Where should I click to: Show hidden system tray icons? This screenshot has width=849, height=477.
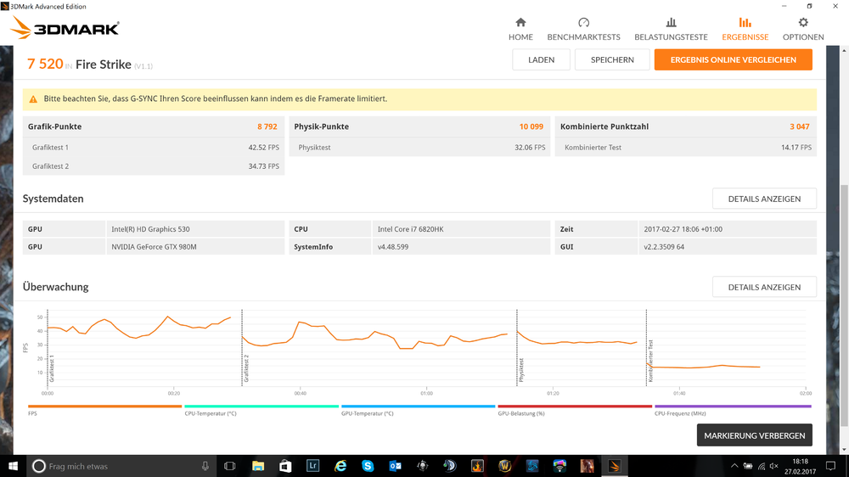tap(735, 466)
